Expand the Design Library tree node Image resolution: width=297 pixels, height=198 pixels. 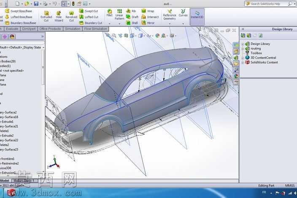pyautogui.click(x=243, y=44)
